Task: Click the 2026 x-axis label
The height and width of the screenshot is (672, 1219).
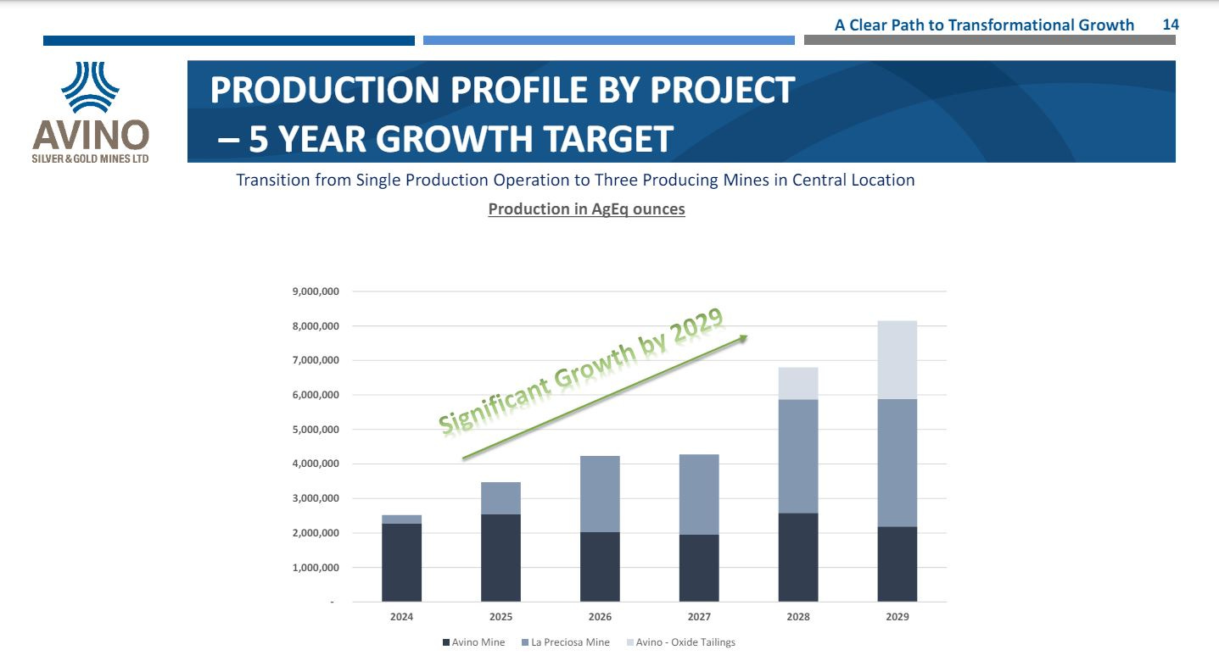Action: tap(600, 617)
